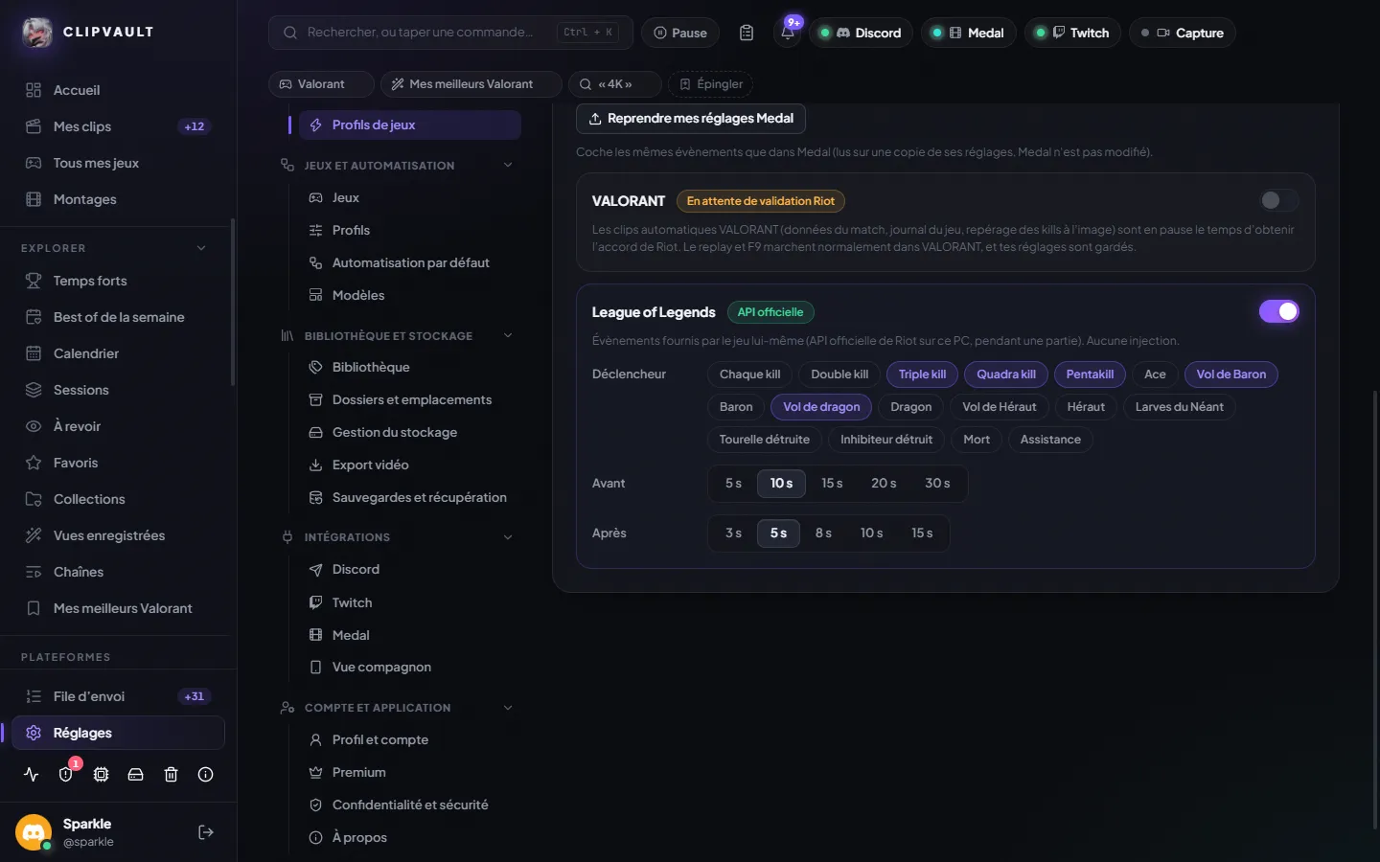Deselect the Triple kill trigger
1380x862 pixels.
922,374
